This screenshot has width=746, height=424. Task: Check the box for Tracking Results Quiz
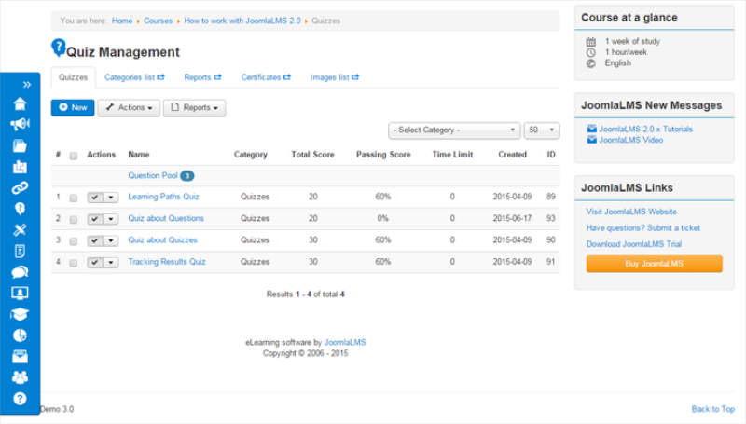(x=74, y=264)
